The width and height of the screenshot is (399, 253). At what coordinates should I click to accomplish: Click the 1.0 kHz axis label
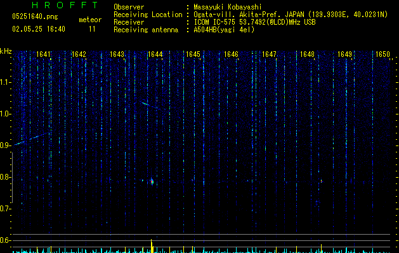[x=5, y=114]
